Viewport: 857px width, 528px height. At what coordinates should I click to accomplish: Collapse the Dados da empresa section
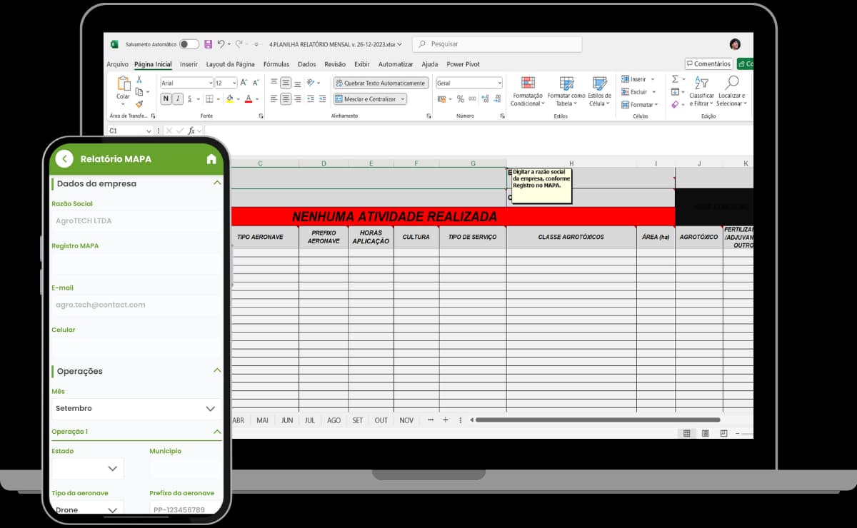pyautogui.click(x=217, y=183)
